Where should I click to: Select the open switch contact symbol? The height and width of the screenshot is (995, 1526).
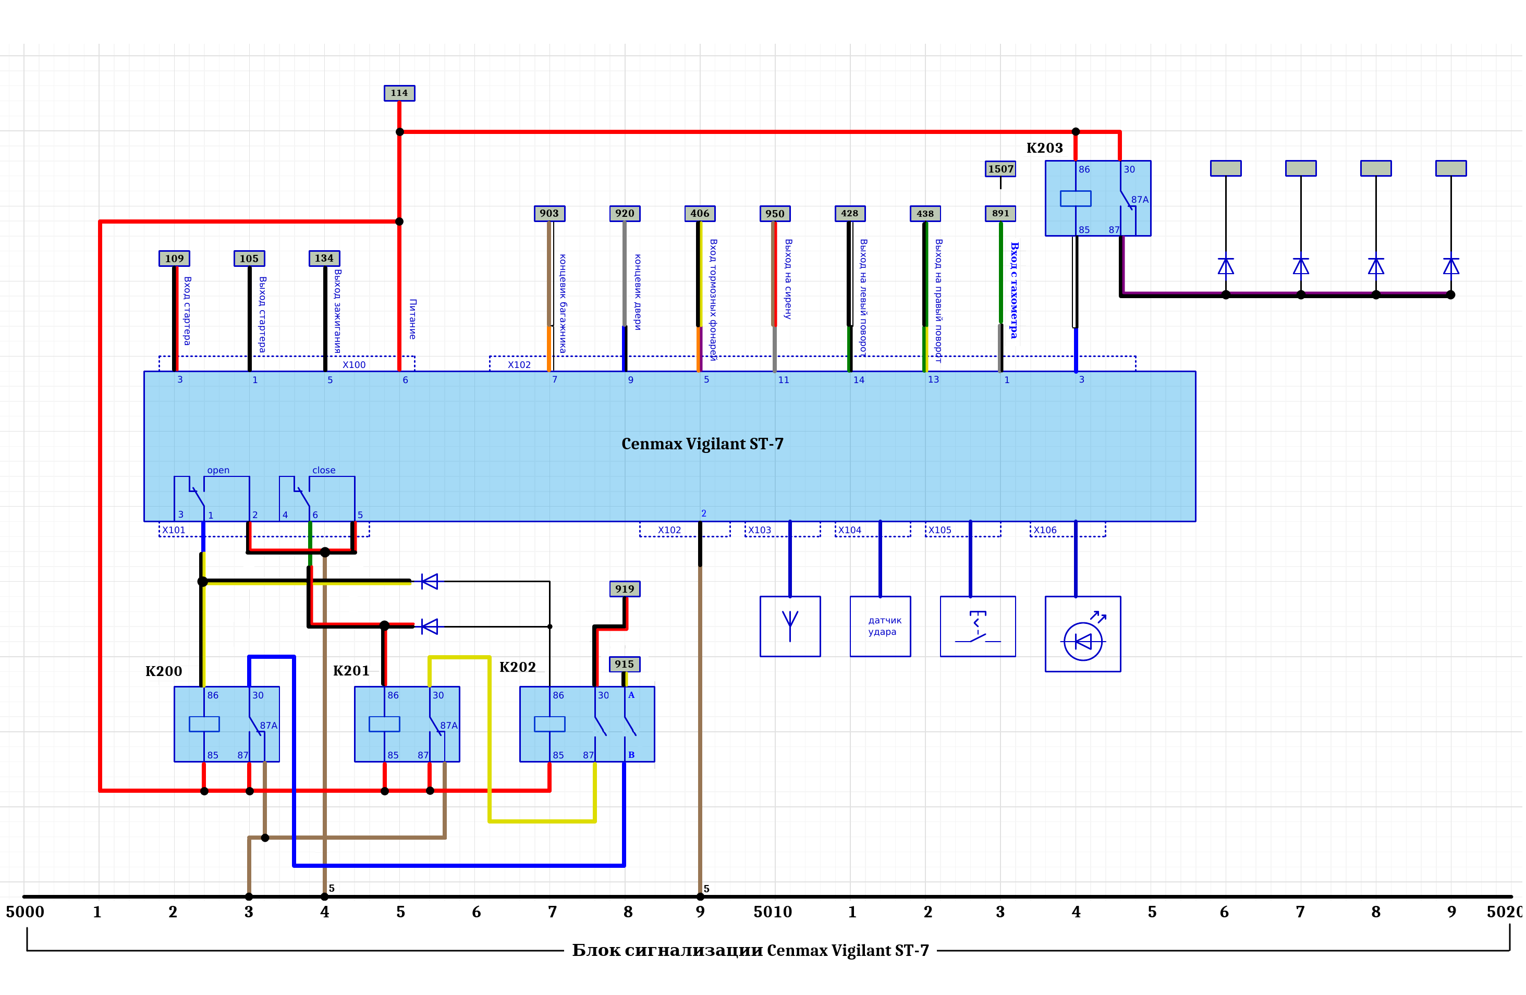pos(212,499)
